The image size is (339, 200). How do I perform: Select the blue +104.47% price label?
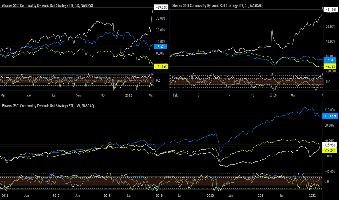pyautogui.click(x=330, y=116)
